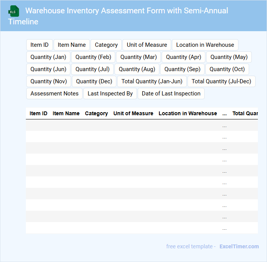267x262 pixels.
Task: Click the Quantity (Jul) tag
Action: point(92,69)
